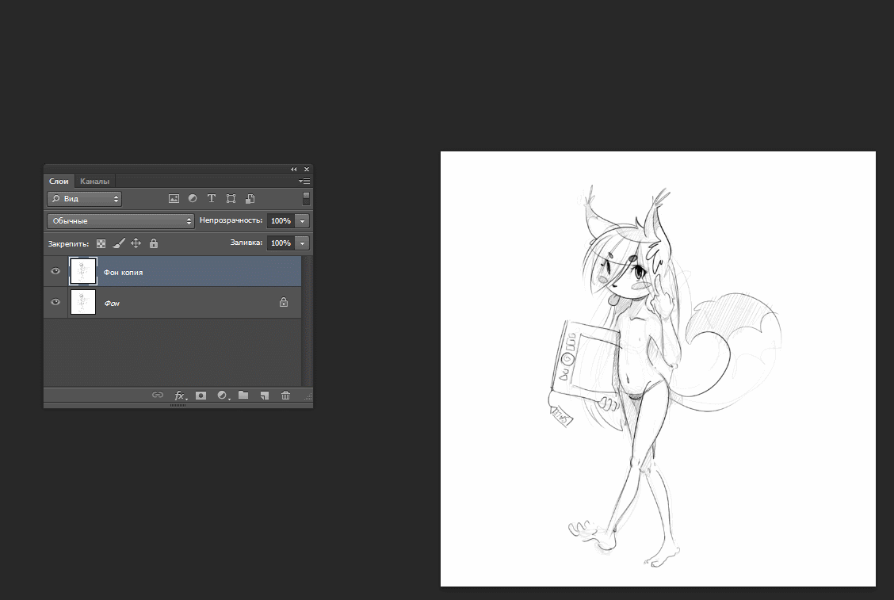894x600 pixels.
Task: Create a new group folder icon
Action: pos(243,396)
